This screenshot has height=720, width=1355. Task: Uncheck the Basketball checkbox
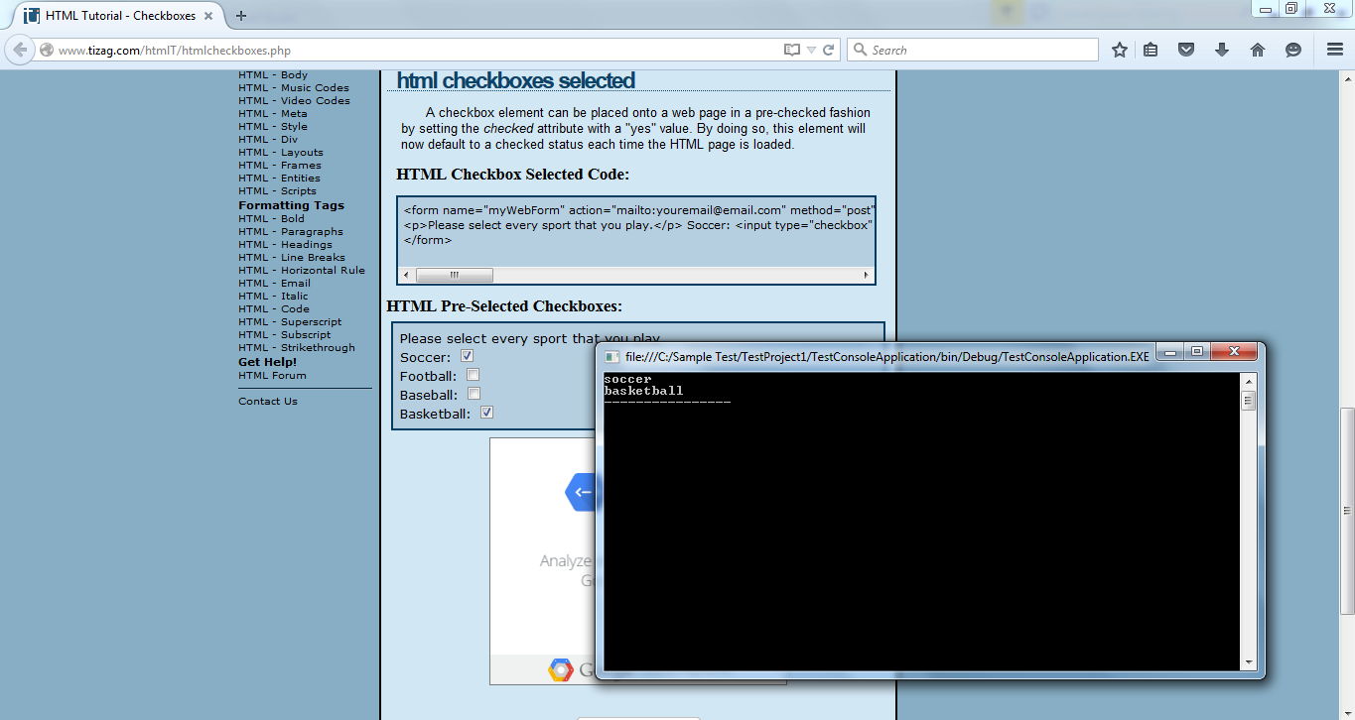(486, 413)
